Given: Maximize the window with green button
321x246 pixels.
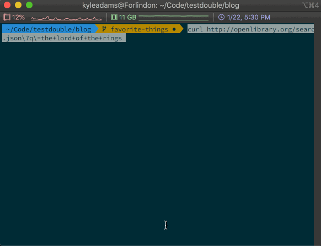Looking at the screenshot, I should [29, 5].
